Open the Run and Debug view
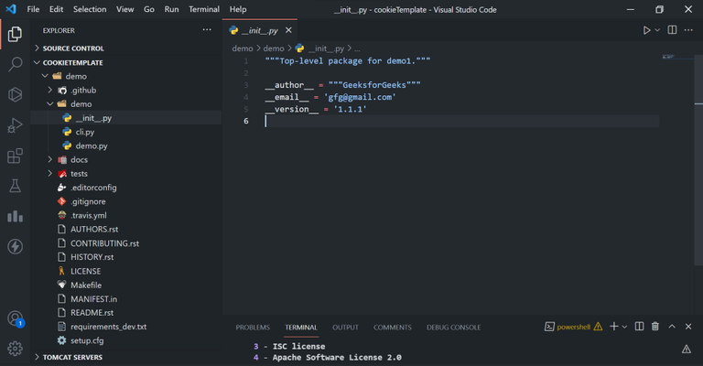 click(15, 125)
